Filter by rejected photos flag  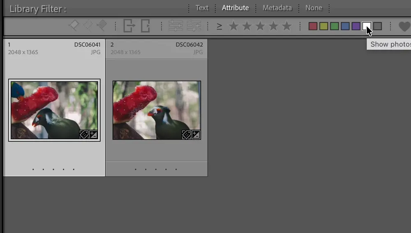(x=102, y=26)
